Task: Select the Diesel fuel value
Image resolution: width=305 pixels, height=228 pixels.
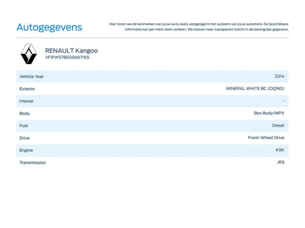Action: [x=278, y=126]
